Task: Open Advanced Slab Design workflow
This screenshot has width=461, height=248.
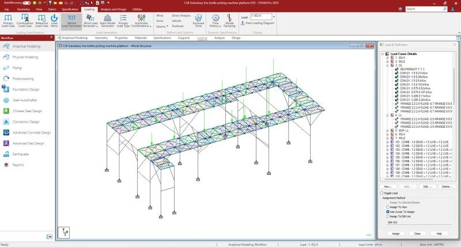Action: click(28, 143)
